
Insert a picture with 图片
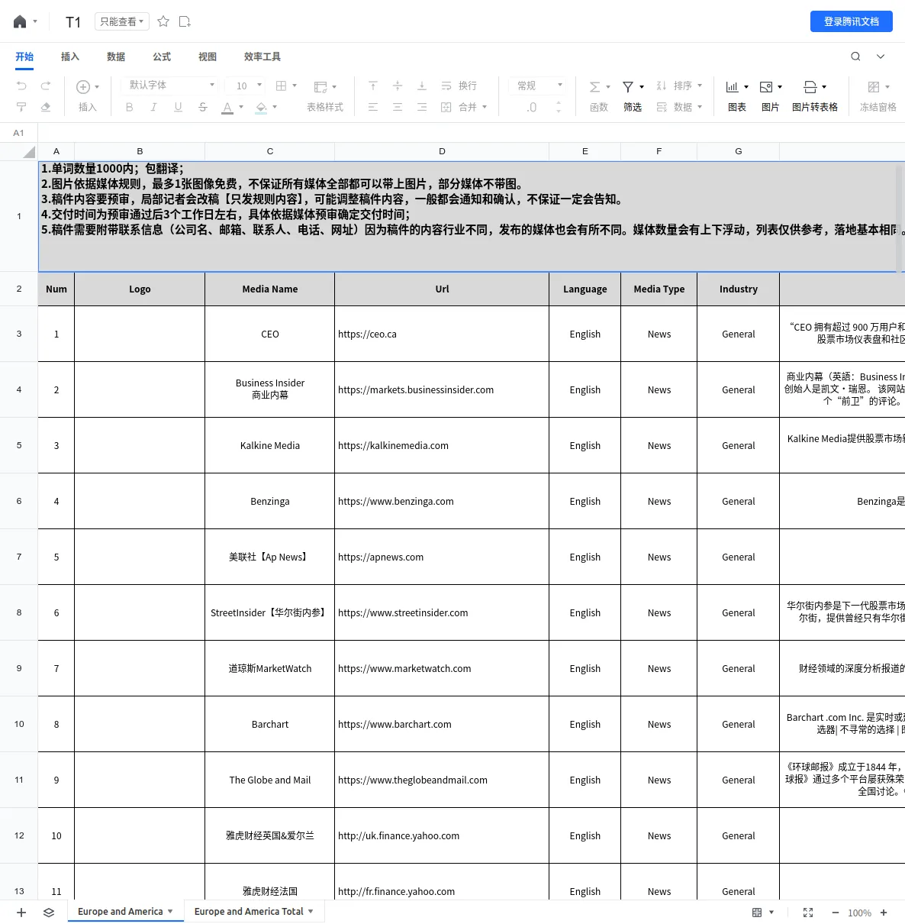[771, 96]
